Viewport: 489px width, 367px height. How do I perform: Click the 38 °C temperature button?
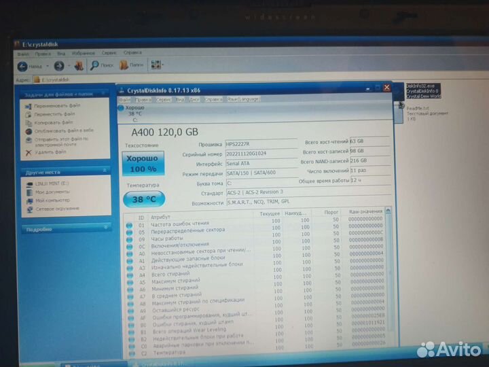144,199
